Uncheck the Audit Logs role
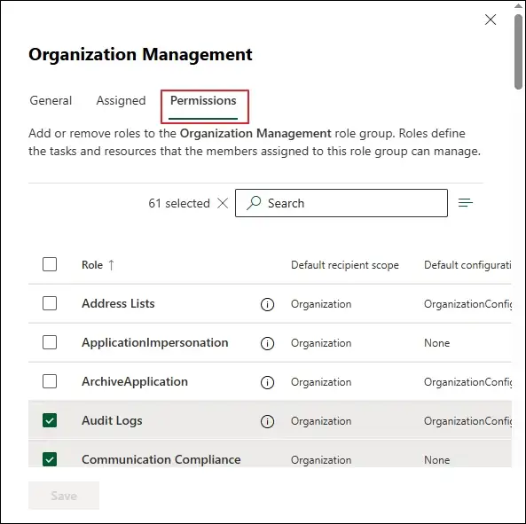Image resolution: width=526 pixels, height=524 pixels. tap(50, 420)
